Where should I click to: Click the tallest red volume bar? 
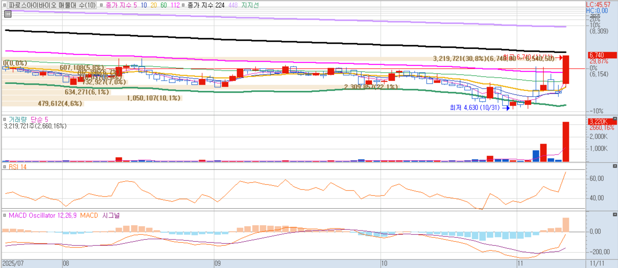click(x=566, y=142)
